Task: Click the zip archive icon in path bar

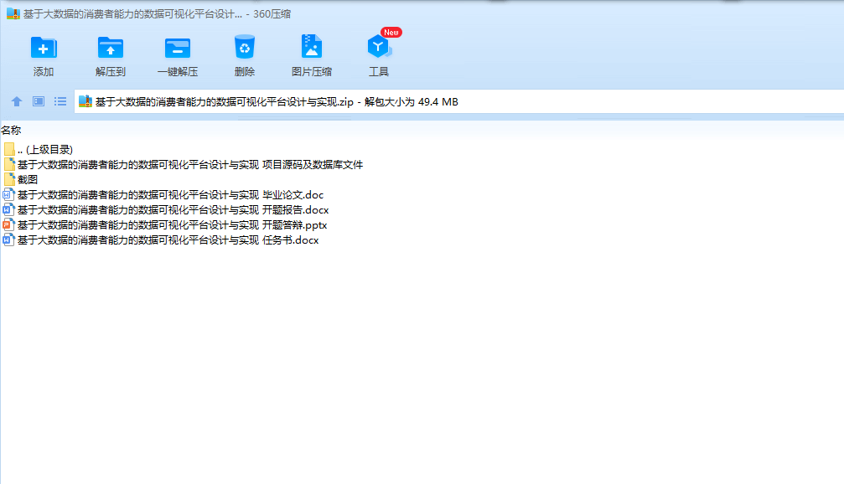Action: tap(85, 101)
